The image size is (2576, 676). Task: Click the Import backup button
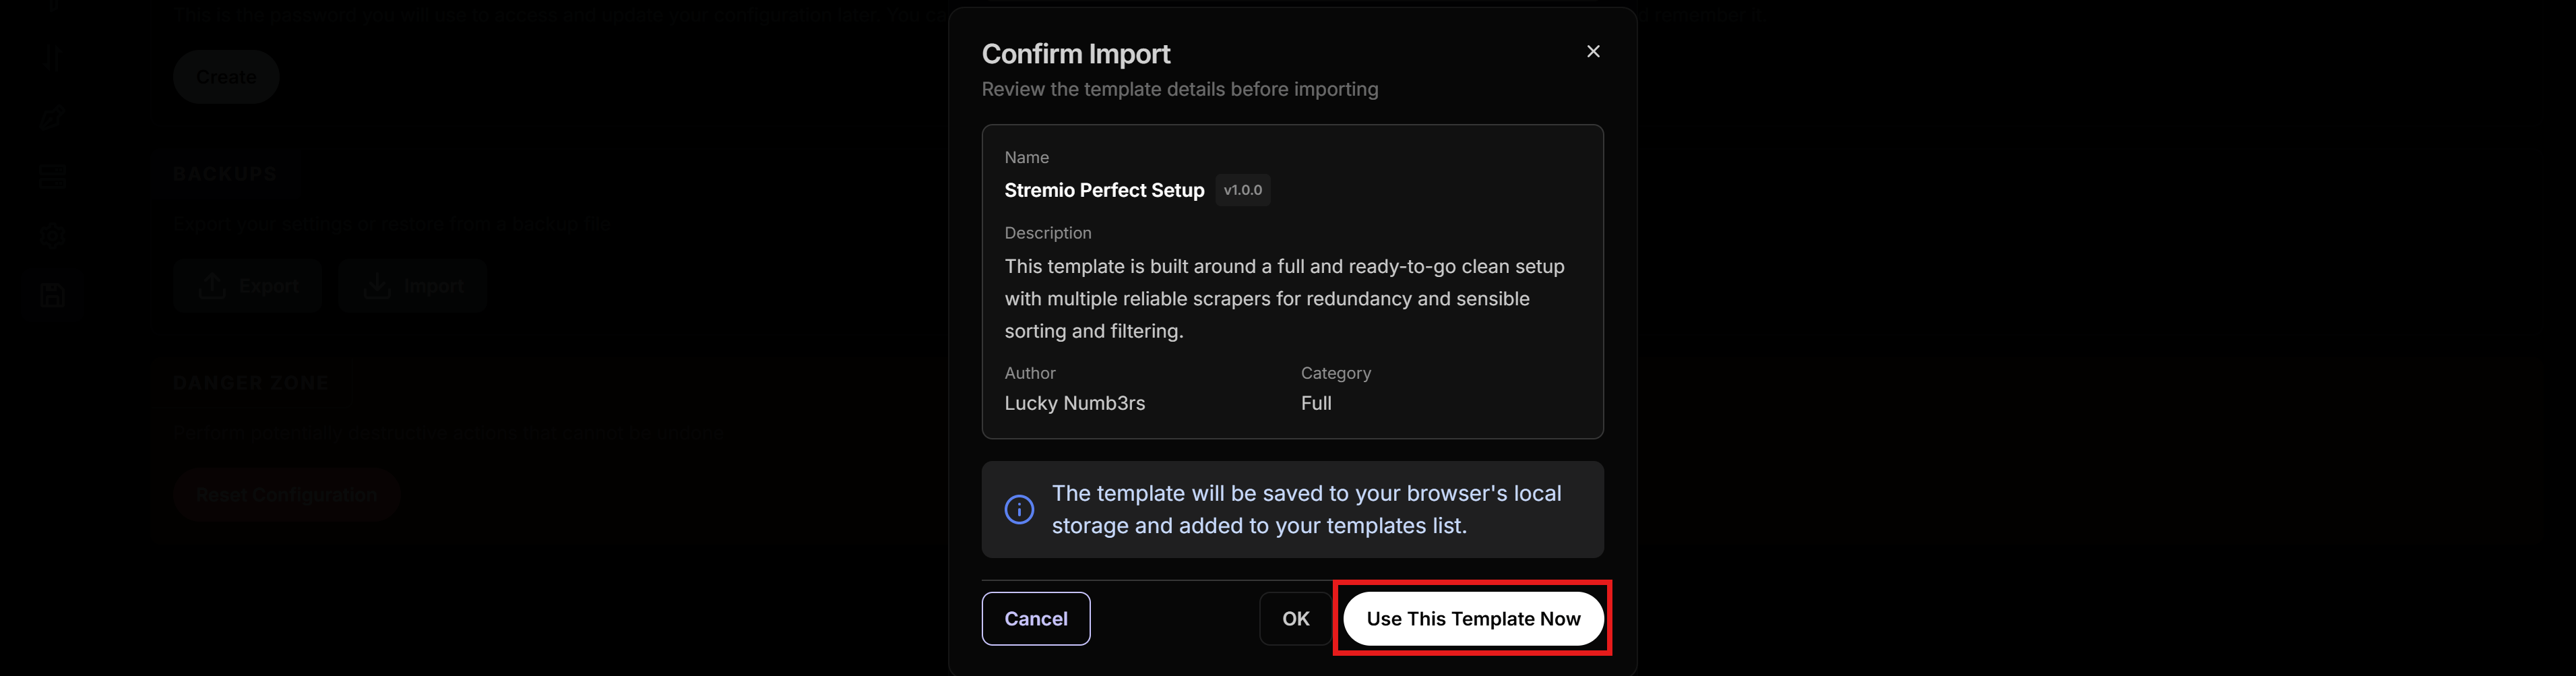pos(412,286)
